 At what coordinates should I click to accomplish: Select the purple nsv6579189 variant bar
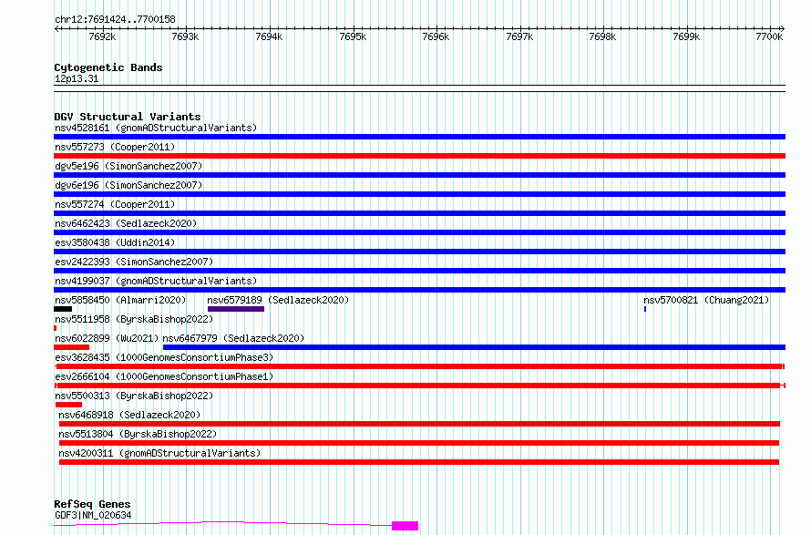pos(236,309)
